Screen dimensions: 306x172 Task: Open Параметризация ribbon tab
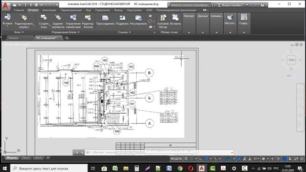pos(71,10)
